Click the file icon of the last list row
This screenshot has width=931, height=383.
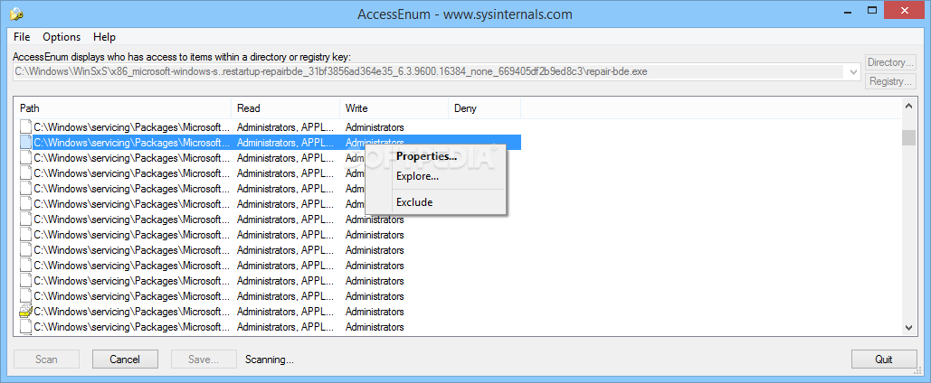pyautogui.click(x=25, y=327)
